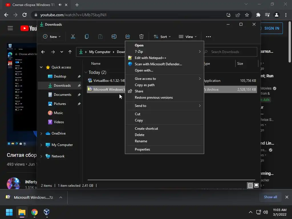Click File Explorer icon on taskbar
Image resolution: width=292 pixels, height=219 pixels.
tap(22, 212)
